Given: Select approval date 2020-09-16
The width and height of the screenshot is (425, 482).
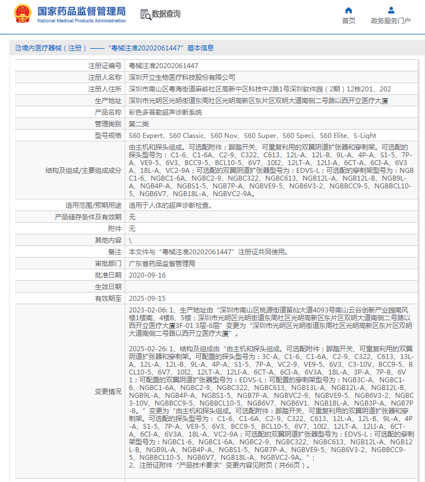Looking at the screenshot, I should pyautogui.click(x=147, y=275).
